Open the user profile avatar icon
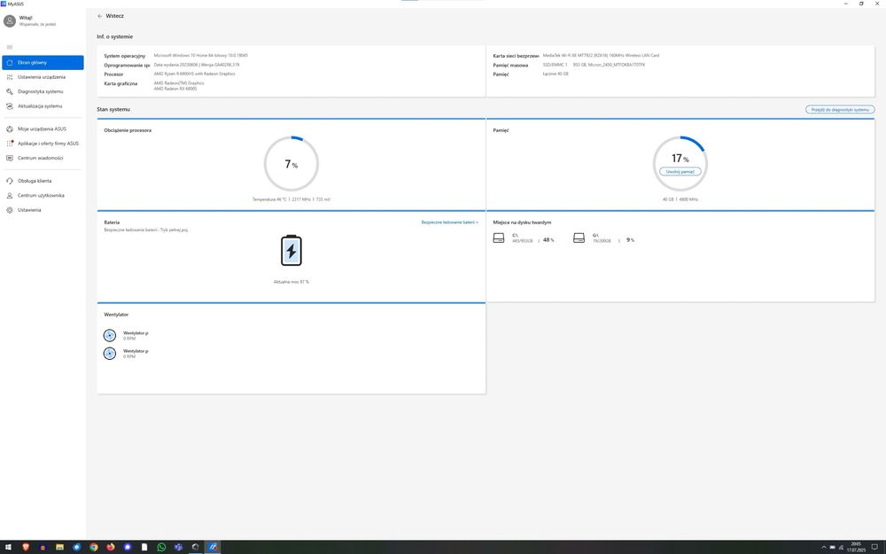Screen dimensions: 886x554 [10, 21]
